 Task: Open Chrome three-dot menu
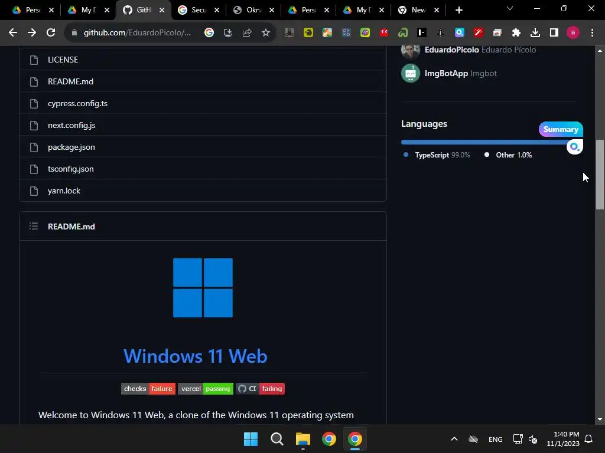(x=592, y=33)
